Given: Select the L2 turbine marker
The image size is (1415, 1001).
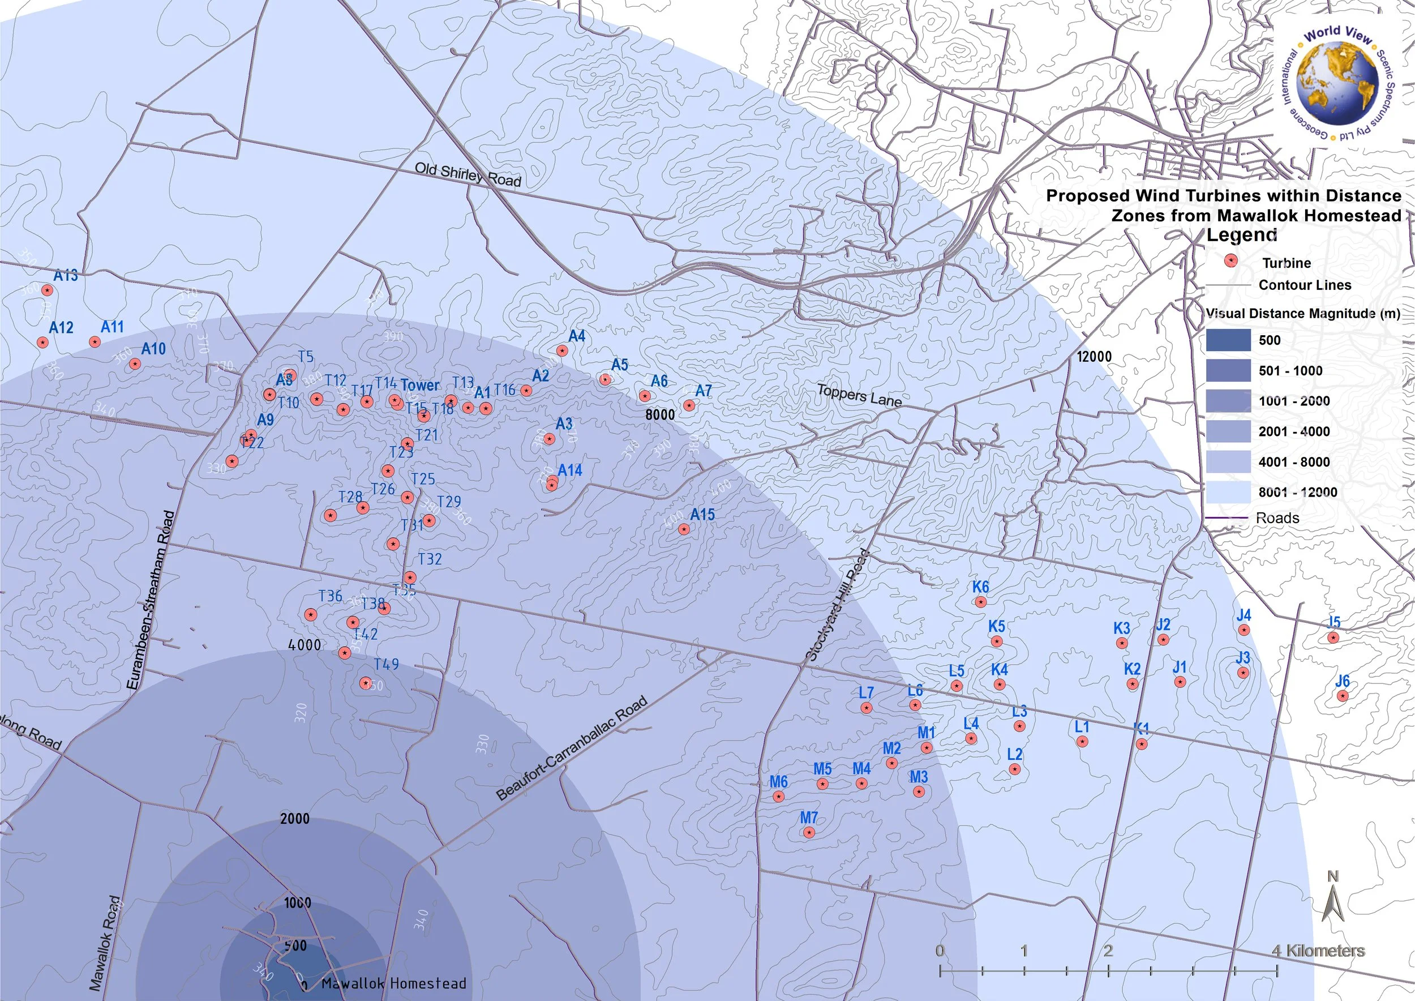Looking at the screenshot, I should click(x=1014, y=769).
